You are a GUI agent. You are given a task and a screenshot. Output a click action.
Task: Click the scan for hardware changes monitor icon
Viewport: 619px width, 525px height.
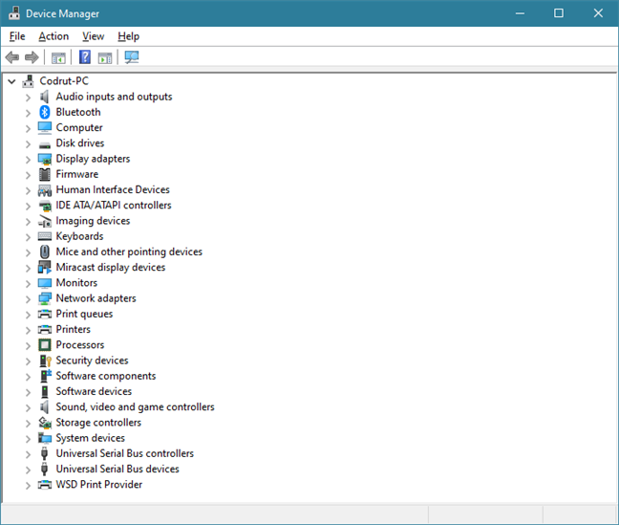click(x=132, y=57)
